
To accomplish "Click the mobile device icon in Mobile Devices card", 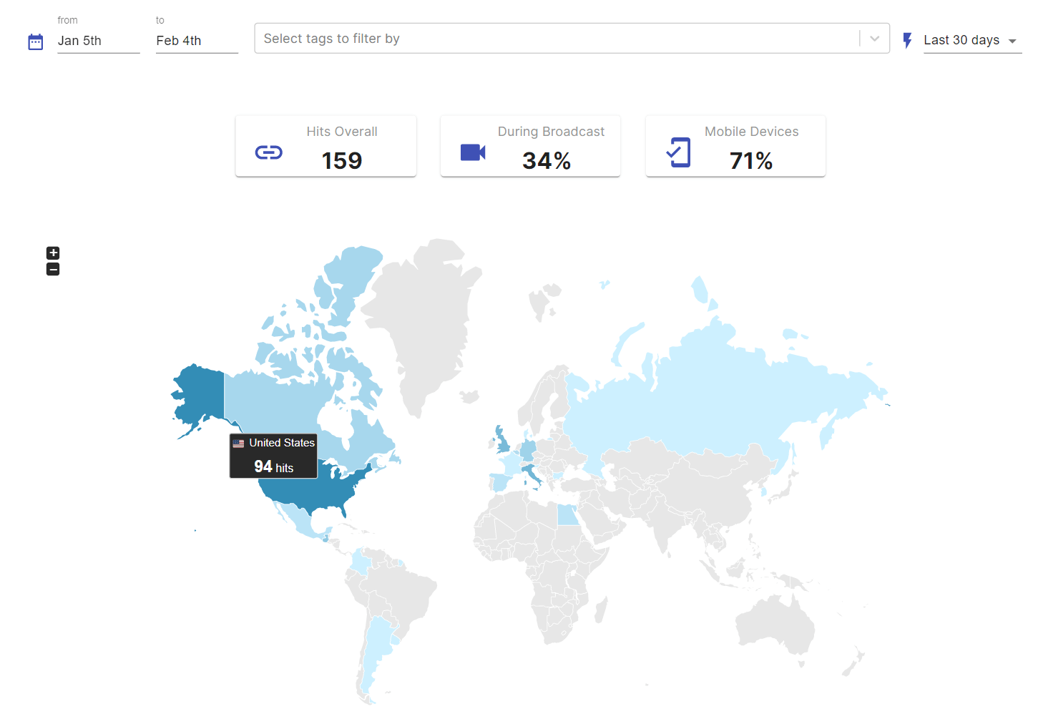I will point(678,152).
